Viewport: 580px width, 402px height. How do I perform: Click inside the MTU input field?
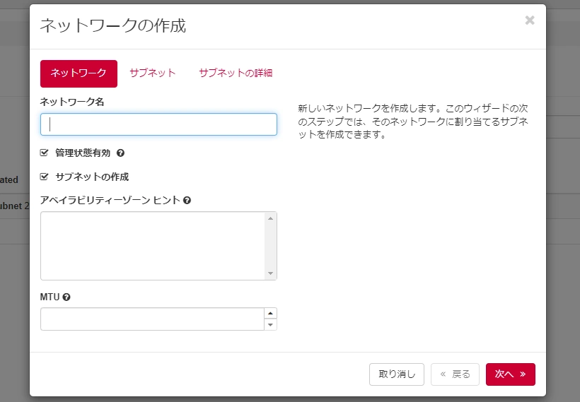coord(151,319)
